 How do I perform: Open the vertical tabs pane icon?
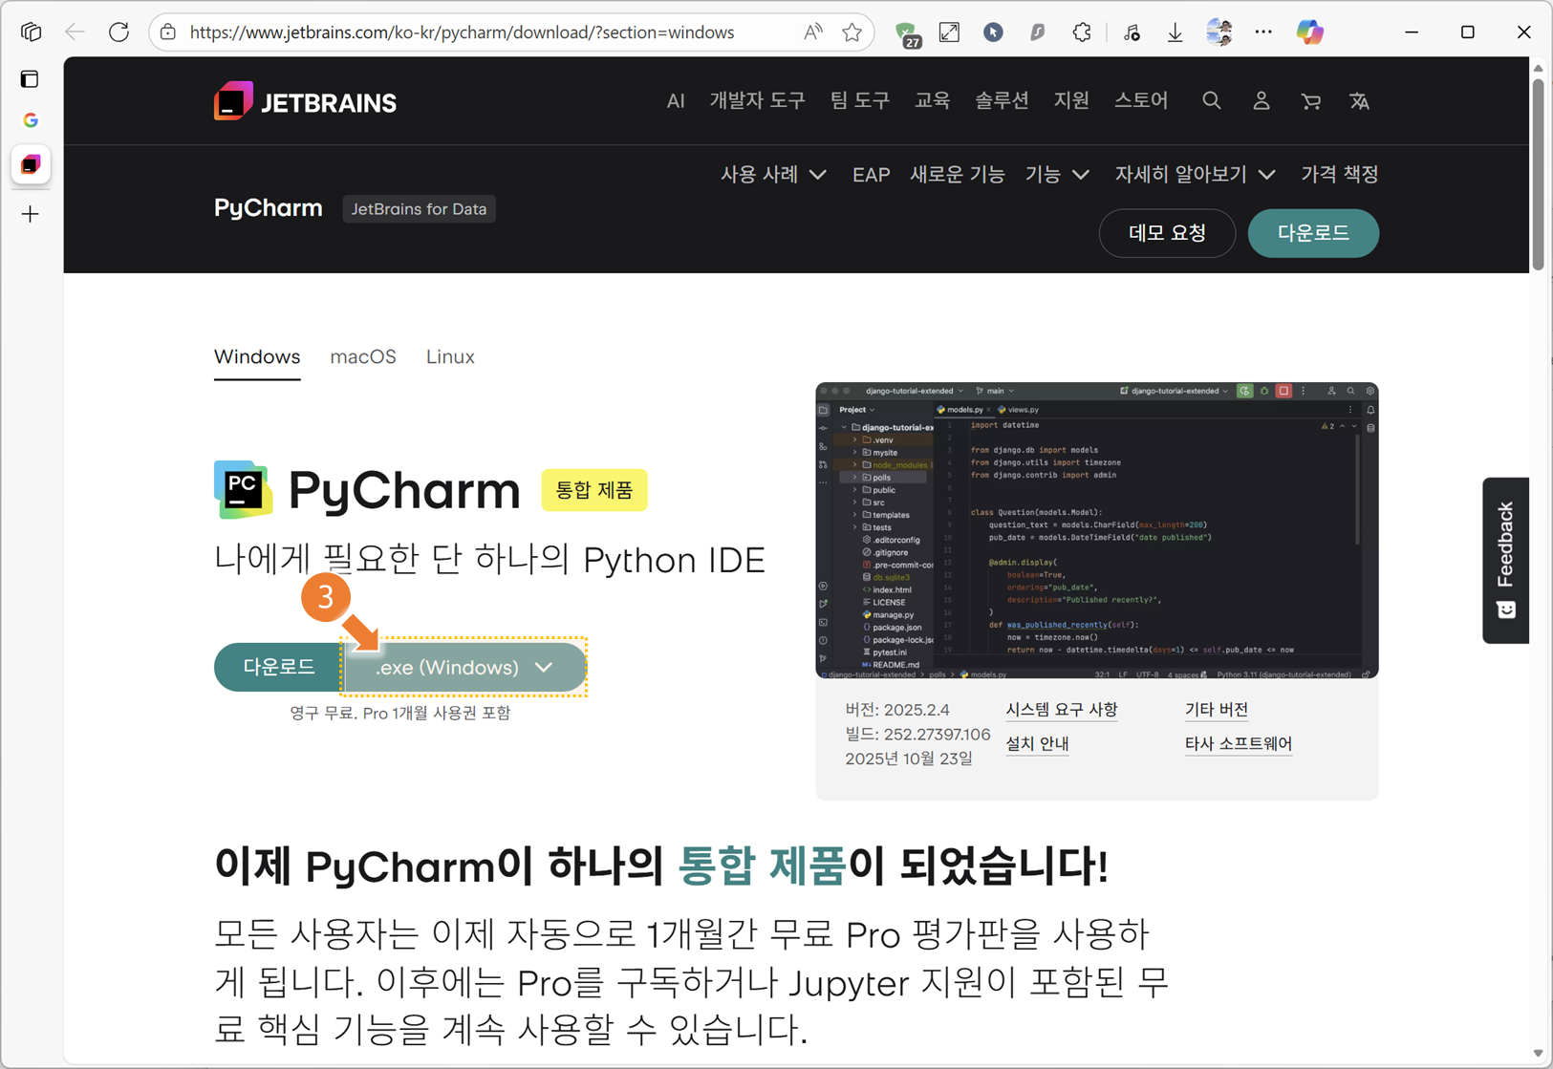point(31,79)
